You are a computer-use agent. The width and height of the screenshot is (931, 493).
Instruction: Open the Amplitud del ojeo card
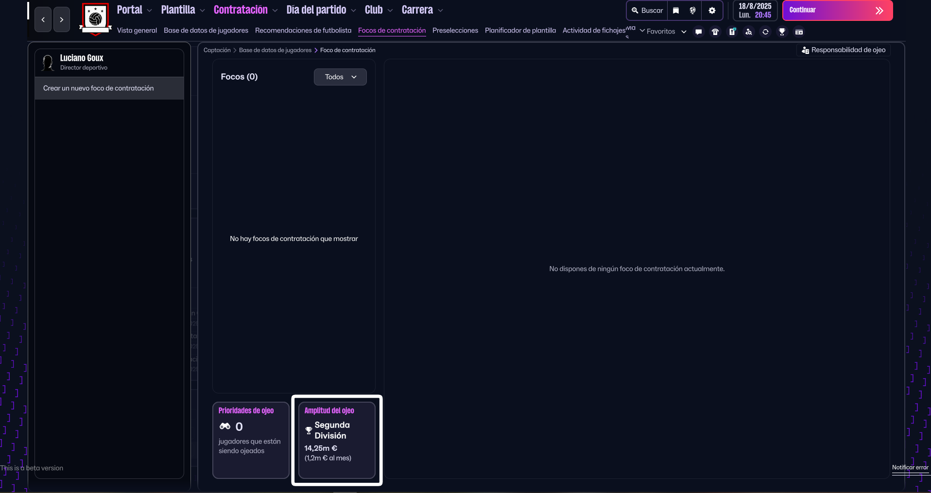pyautogui.click(x=337, y=440)
